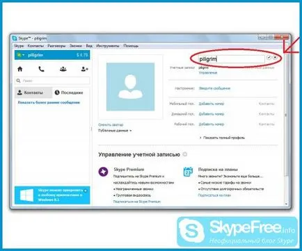302x251 pixels.
Task: Click the search contacts field
Action: tap(52, 81)
